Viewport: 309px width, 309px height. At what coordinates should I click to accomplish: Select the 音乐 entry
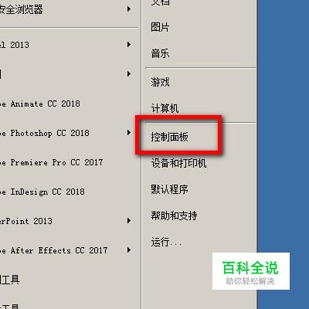coord(160,53)
